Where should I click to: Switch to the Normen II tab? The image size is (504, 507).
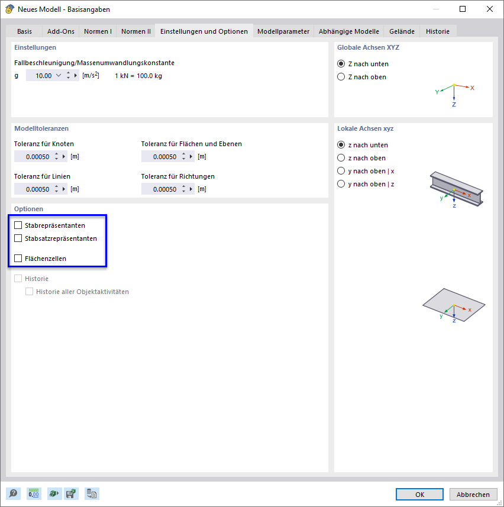(136, 31)
